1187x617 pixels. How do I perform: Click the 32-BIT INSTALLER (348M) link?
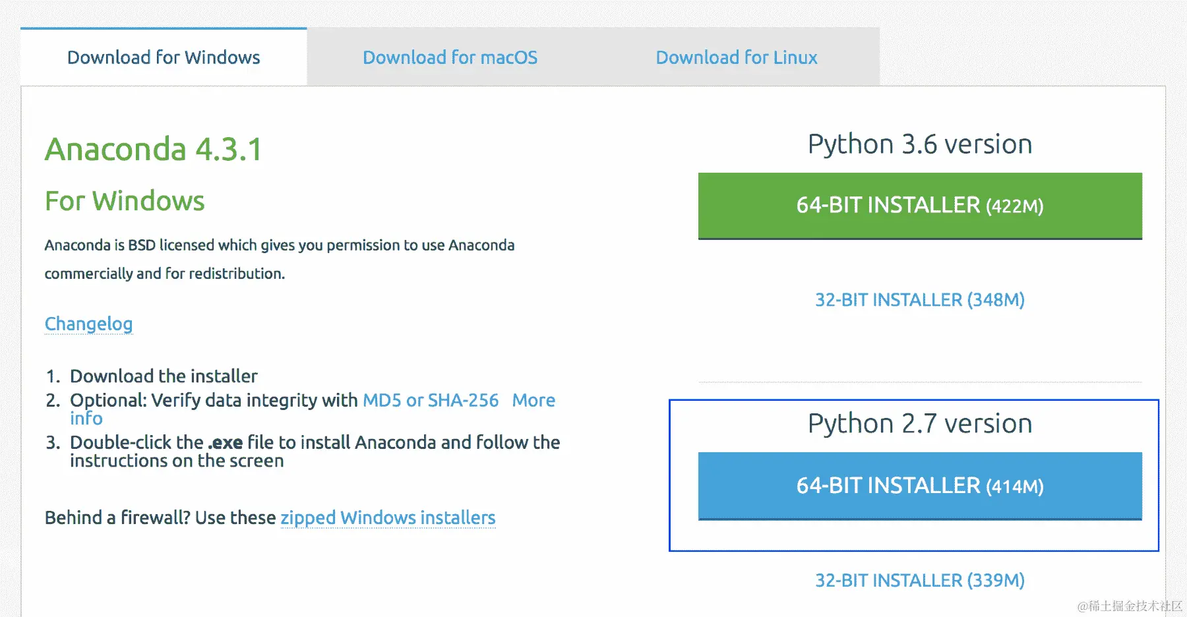coord(919,300)
